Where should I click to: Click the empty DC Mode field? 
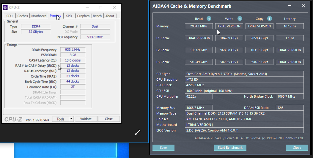click(x=95, y=32)
